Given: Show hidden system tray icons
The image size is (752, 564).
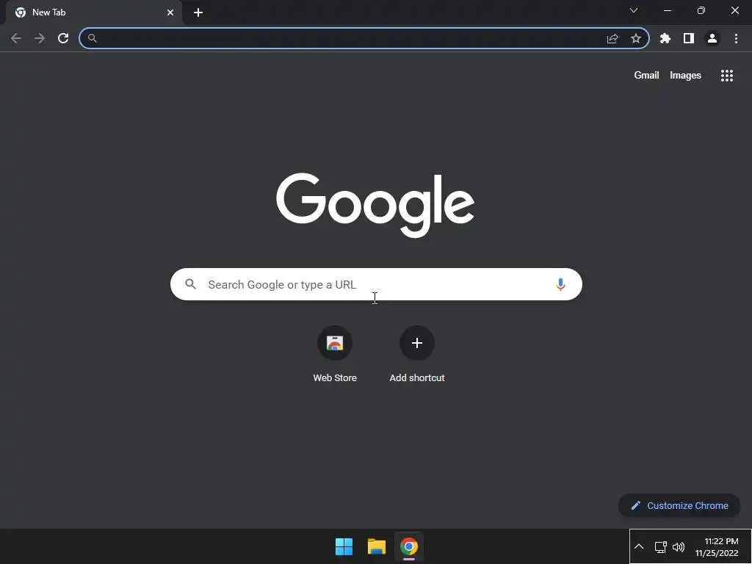Looking at the screenshot, I should click(x=639, y=546).
